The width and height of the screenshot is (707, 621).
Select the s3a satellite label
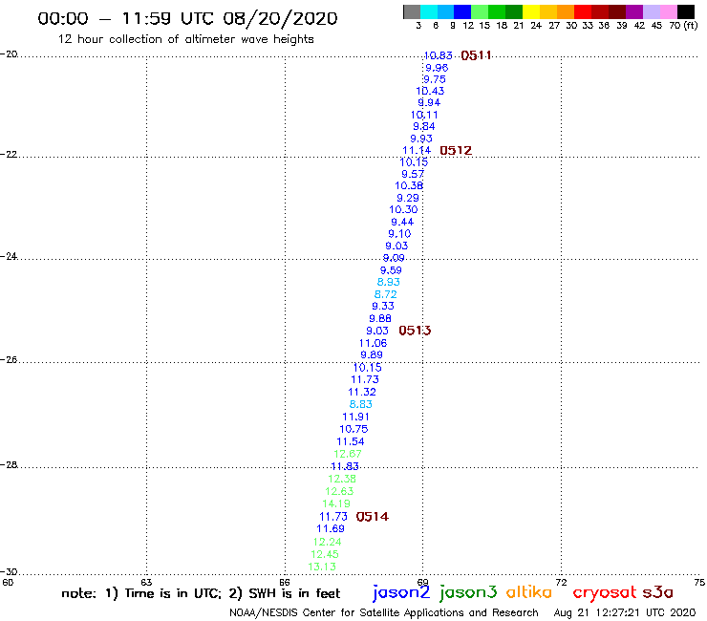click(x=658, y=592)
